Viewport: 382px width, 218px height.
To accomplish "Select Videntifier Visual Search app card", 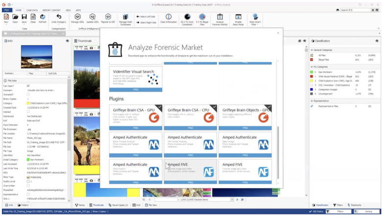I will pos(136,79).
